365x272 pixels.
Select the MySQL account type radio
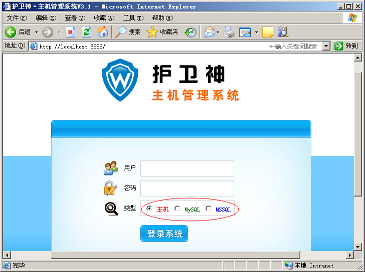pos(177,208)
